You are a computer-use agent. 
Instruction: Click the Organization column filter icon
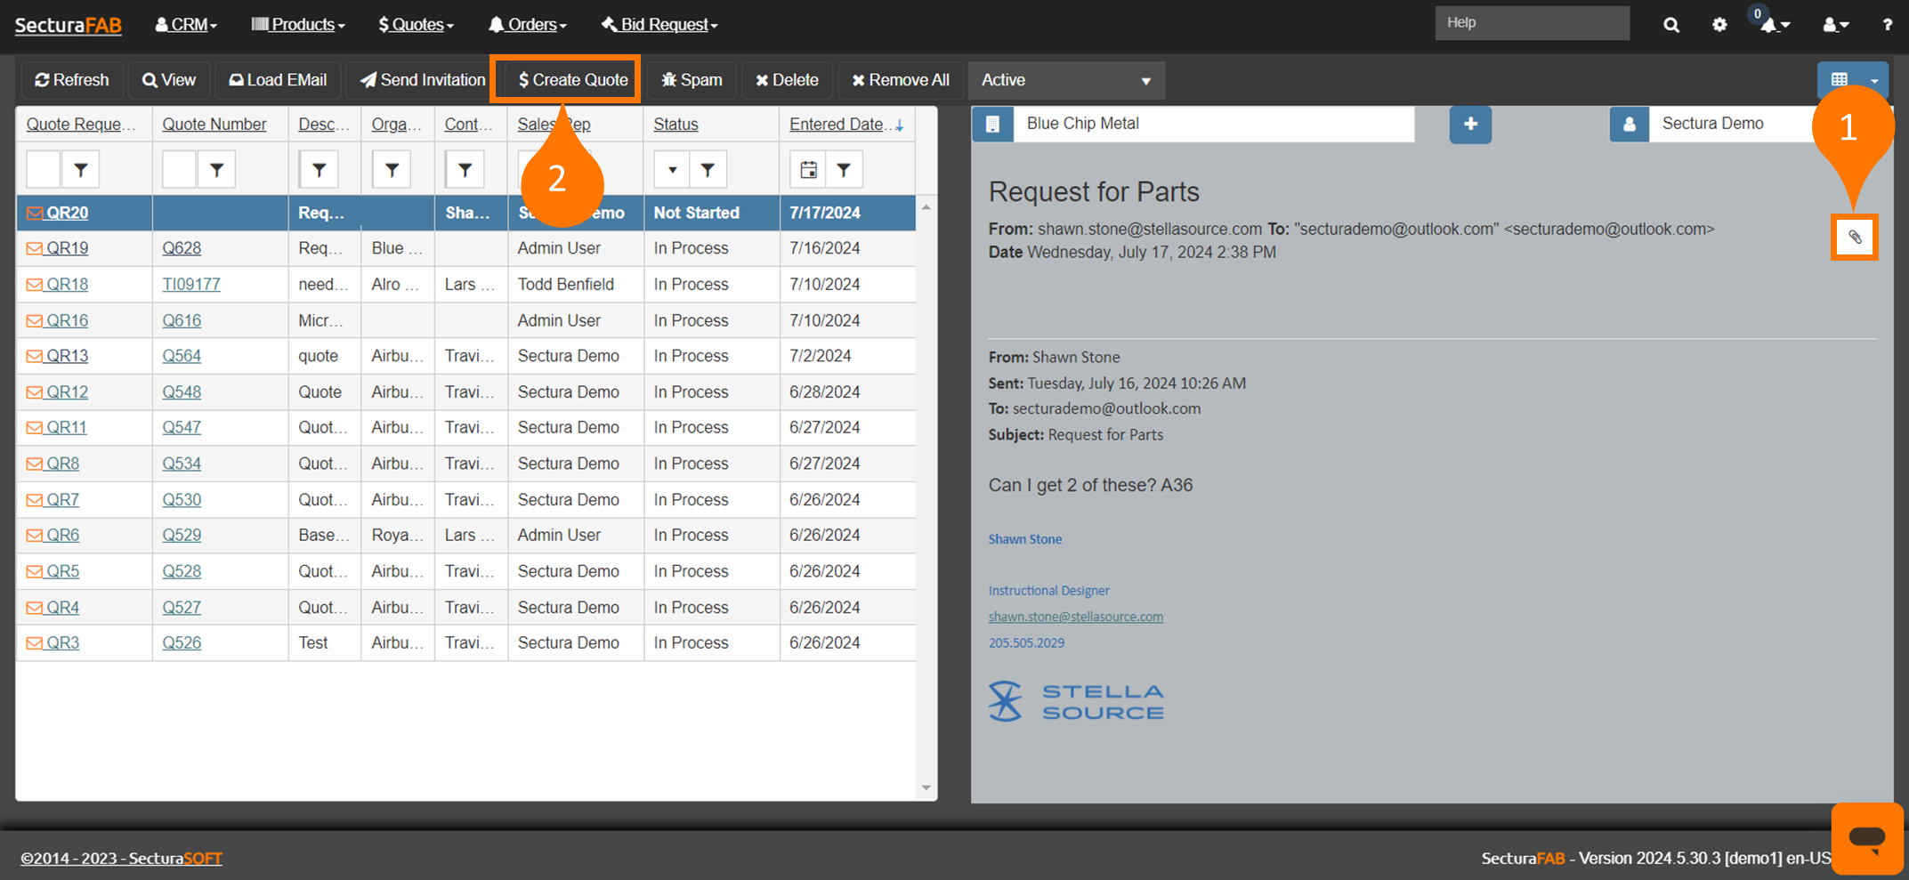[x=392, y=169]
